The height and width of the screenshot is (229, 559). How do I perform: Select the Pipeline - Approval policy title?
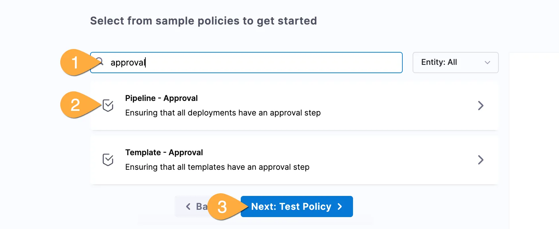(x=161, y=98)
